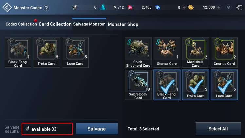
Task: Deselect the checked Troka Card
Action: 196,85
